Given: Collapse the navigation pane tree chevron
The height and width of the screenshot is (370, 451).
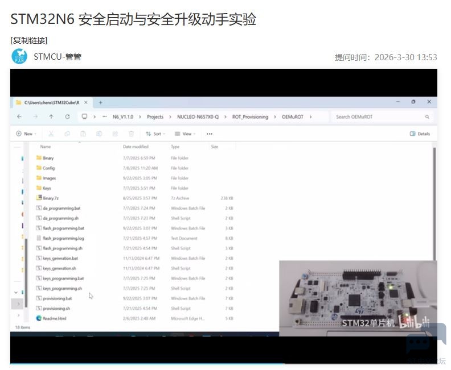Looking at the screenshot, I should click(16, 293).
